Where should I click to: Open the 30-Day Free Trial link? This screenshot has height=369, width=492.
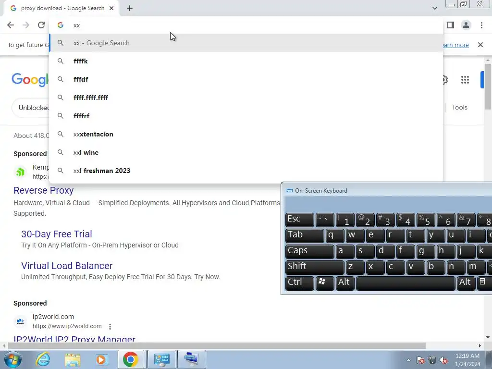(x=57, y=234)
